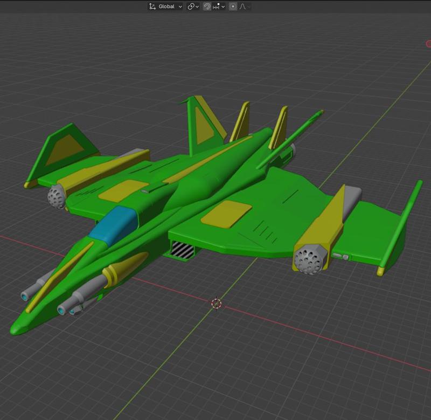Image resolution: width=431 pixels, height=420 pixels.
Task: Click the transform orientation axes icon
Action: click(151, 7)
